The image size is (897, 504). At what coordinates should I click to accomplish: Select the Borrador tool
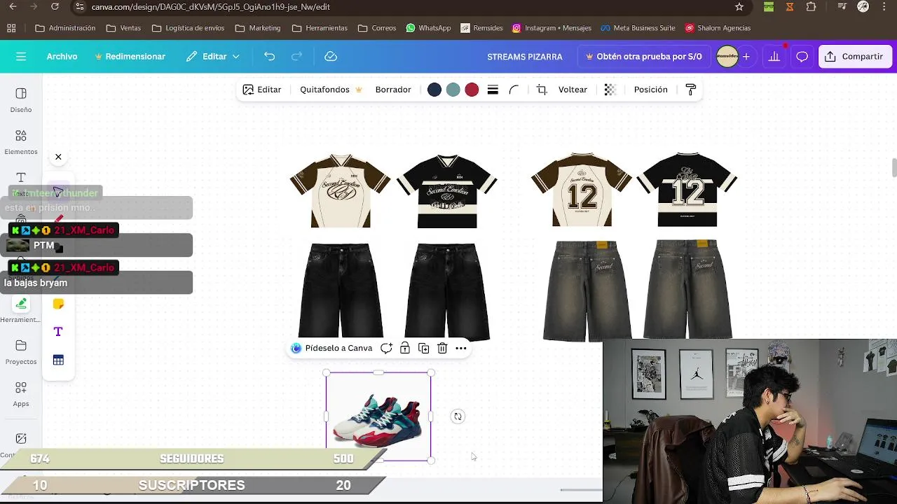coord(393,90)
